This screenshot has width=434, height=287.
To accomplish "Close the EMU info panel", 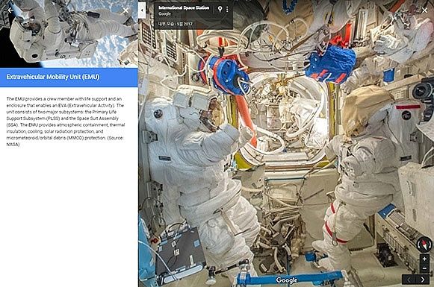I will 125,10.
